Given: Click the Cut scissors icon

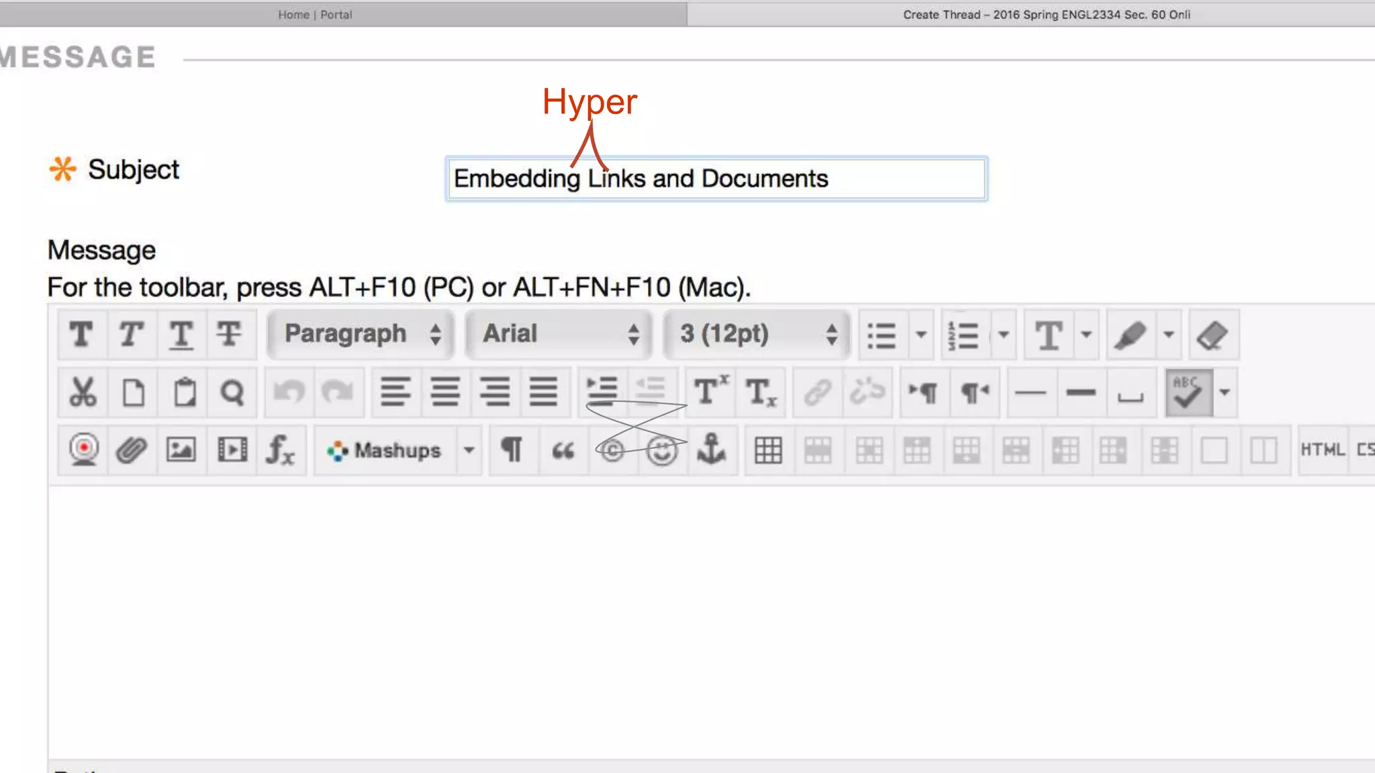Looking at the screenshot, I should click(83, 393).
